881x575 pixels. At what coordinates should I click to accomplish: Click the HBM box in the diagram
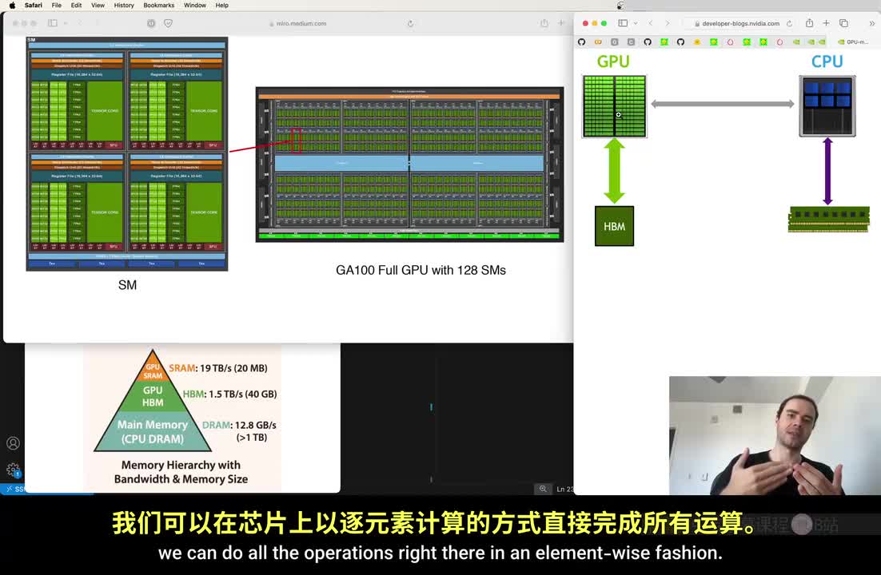click(614, 226)
